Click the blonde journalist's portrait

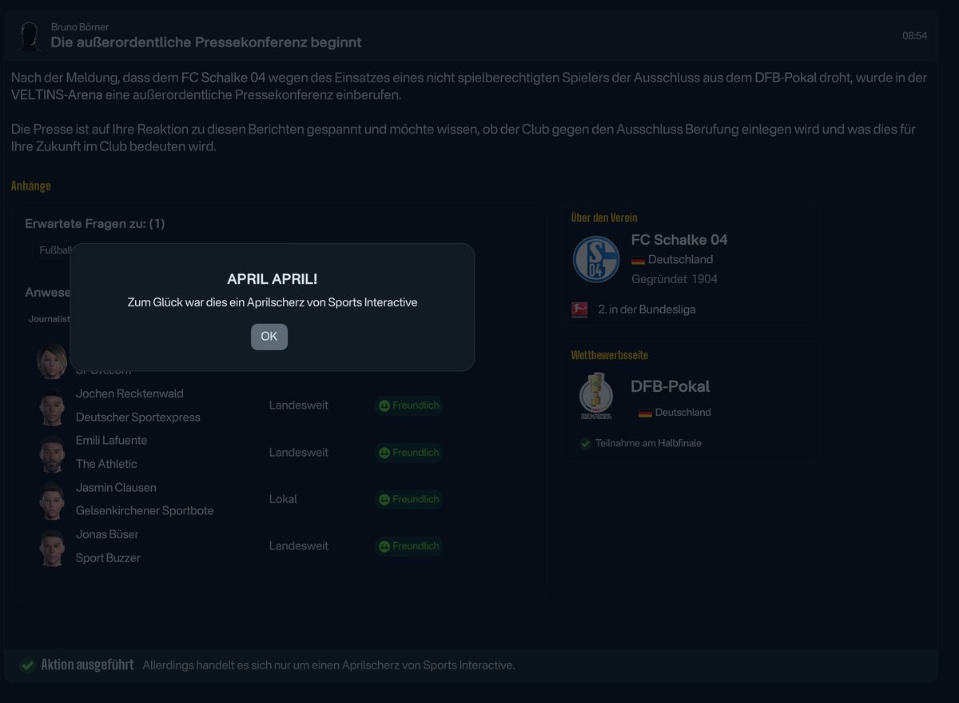(52, 361)
